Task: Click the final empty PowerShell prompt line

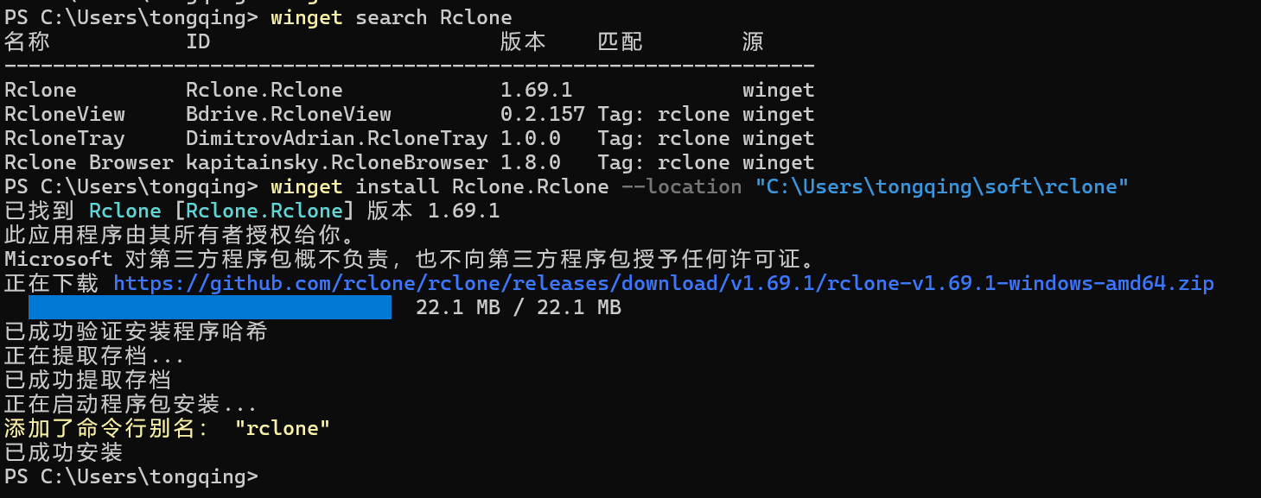Action: [131, 476]
